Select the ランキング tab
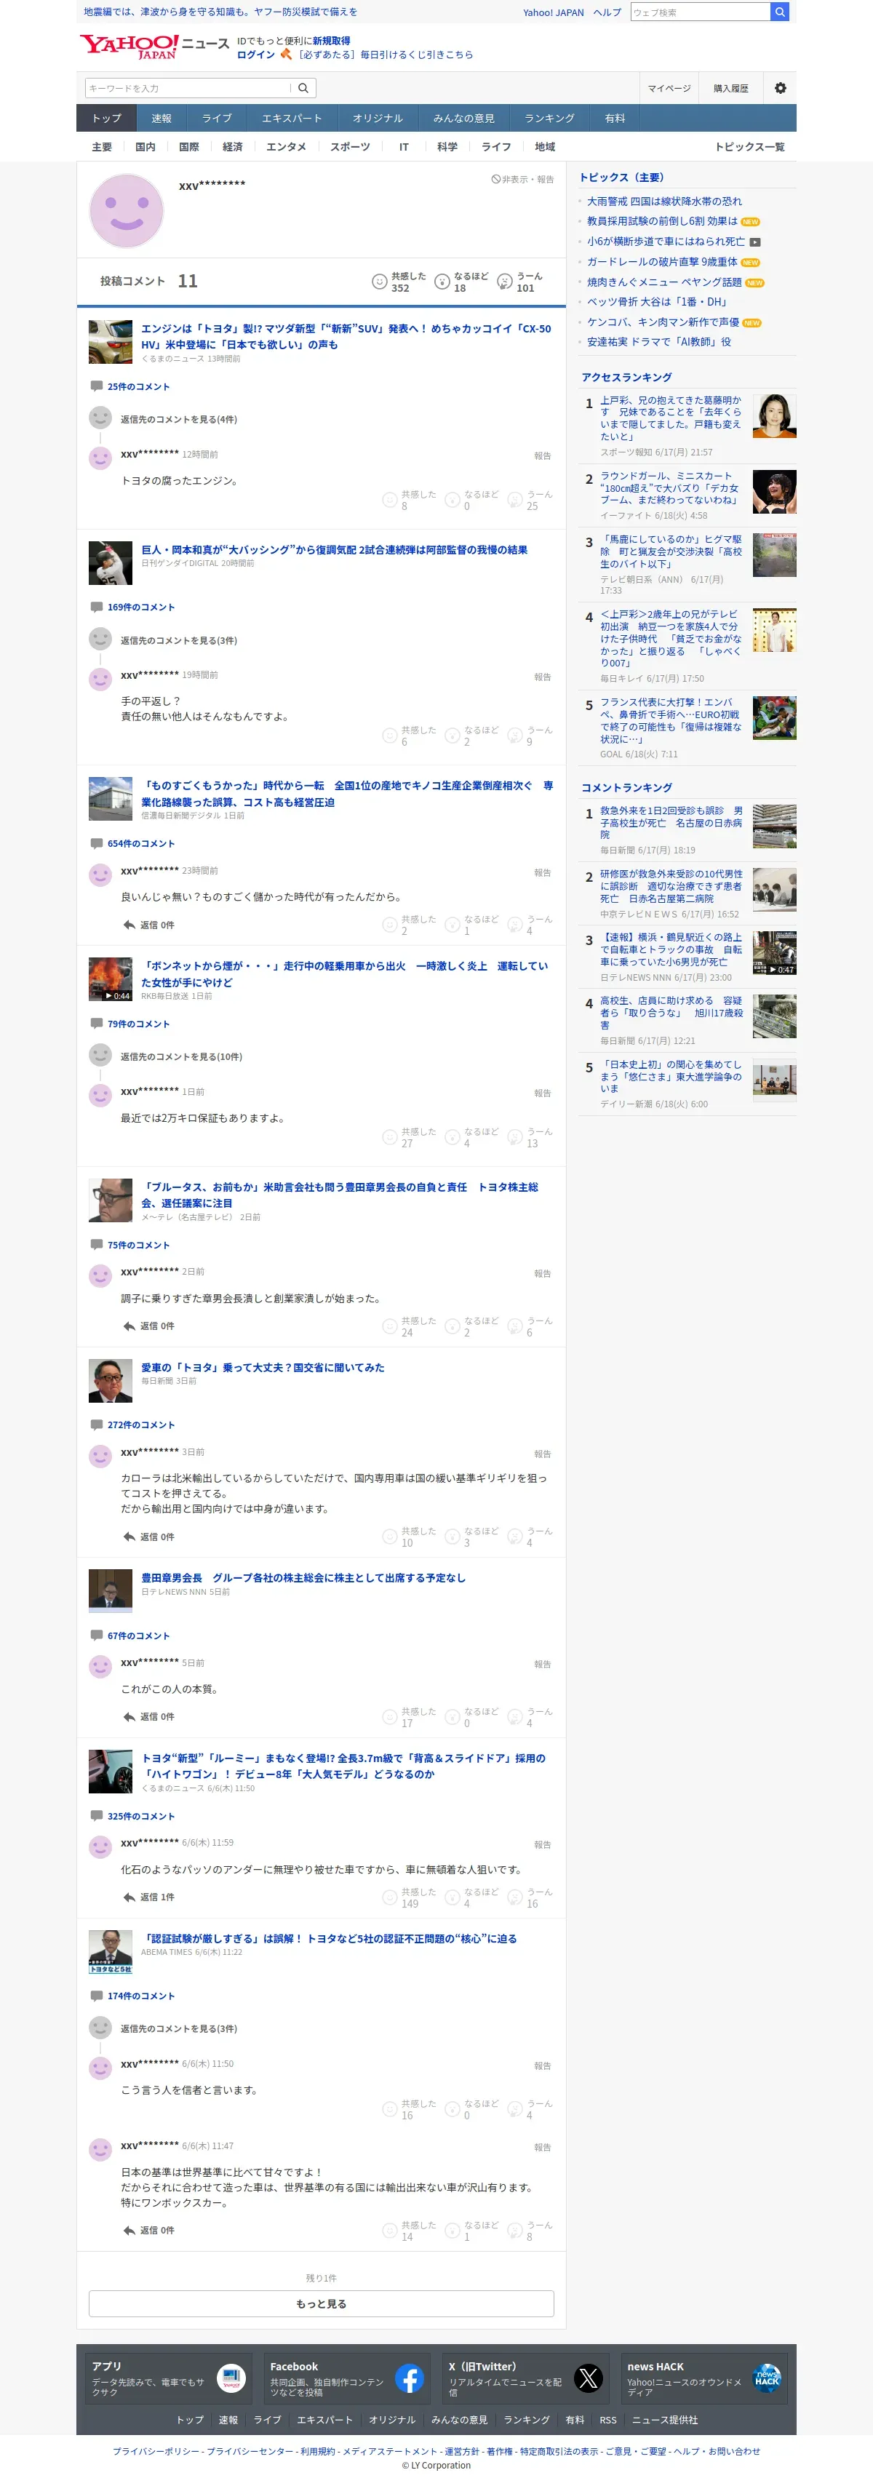Viewport: 873px width, 2486px height. click(549, 118)
